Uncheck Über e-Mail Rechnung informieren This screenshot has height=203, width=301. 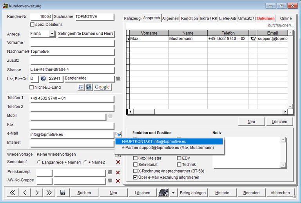(x=135, y=177)
